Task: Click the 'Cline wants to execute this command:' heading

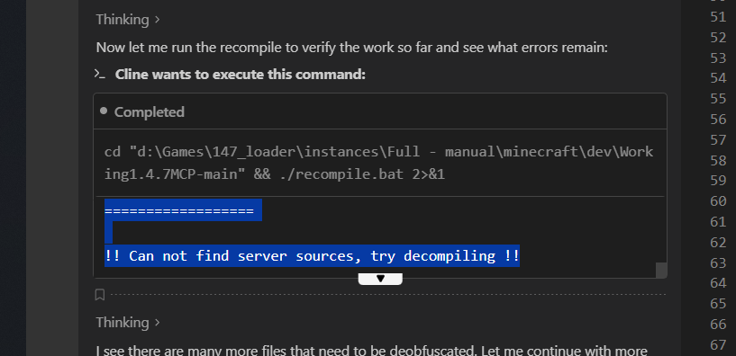Action: 241,75
